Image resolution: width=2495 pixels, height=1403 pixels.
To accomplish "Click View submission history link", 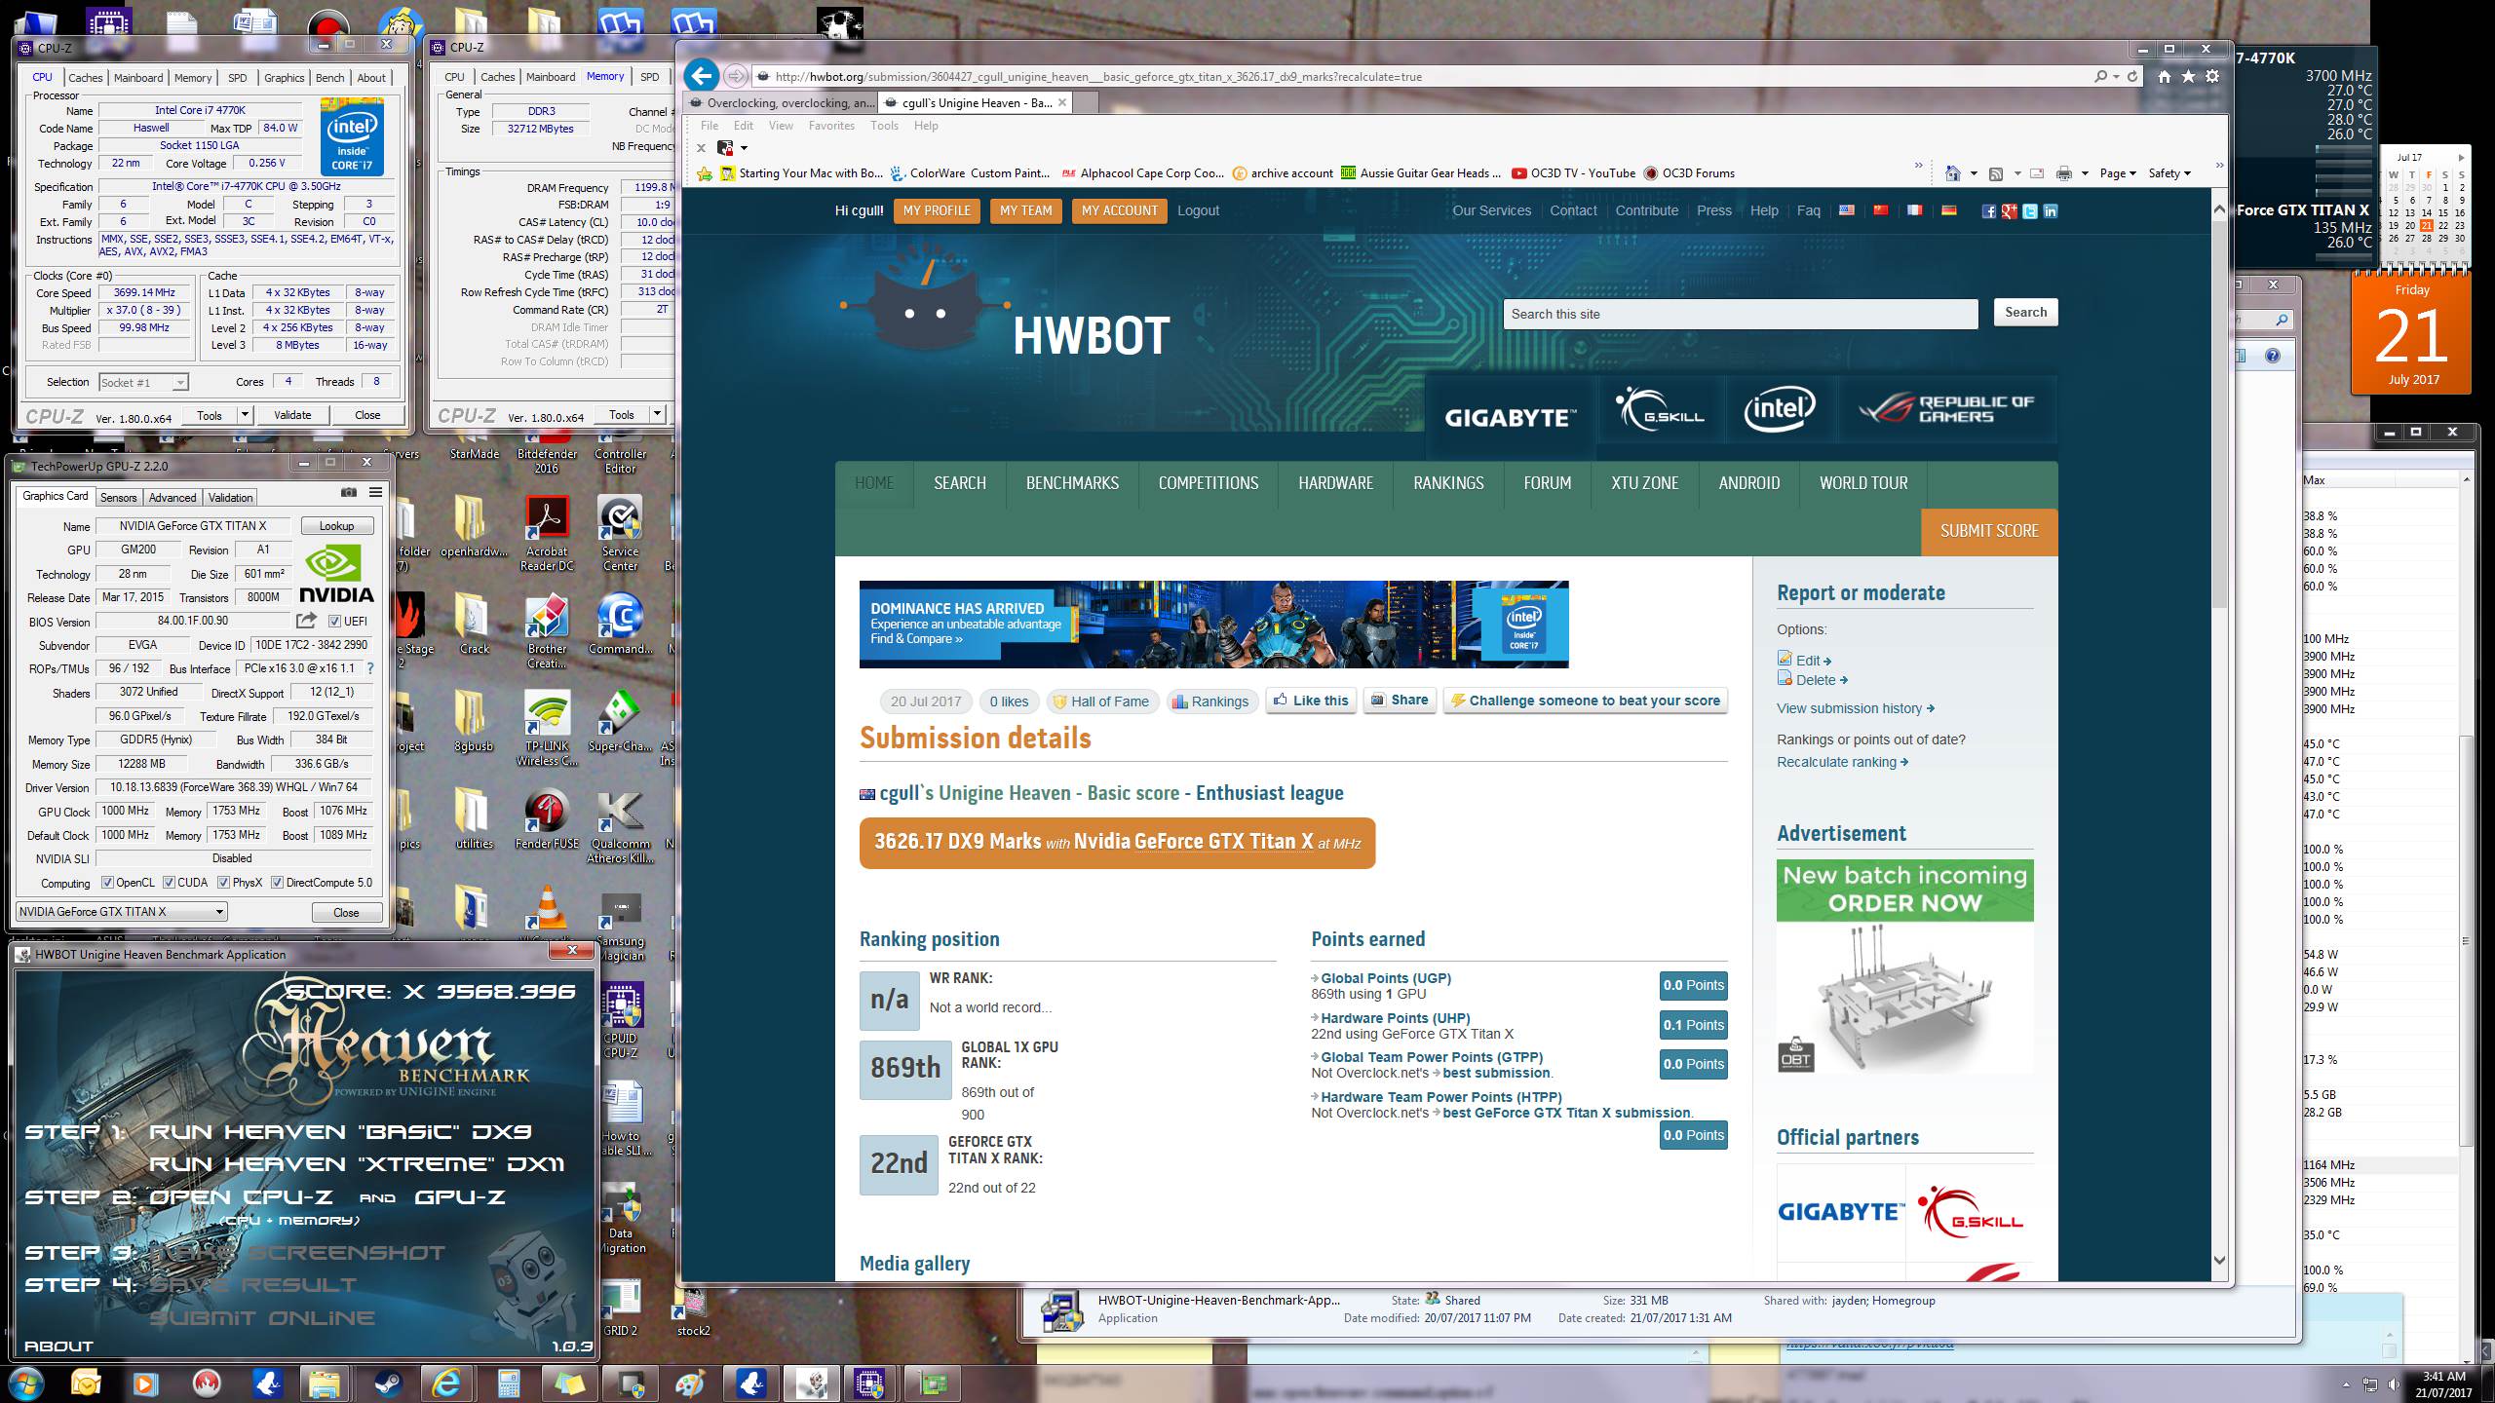I will 1856,708.
